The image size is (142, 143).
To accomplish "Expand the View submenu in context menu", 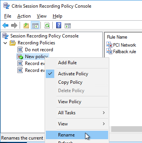I will 77,124.
